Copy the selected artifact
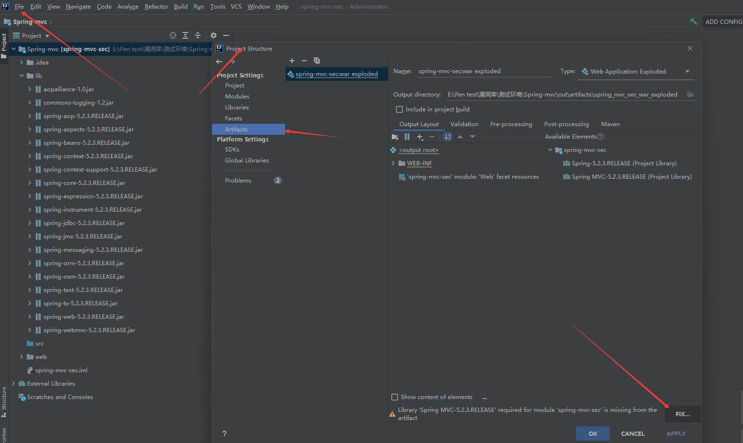 [317, 61]
